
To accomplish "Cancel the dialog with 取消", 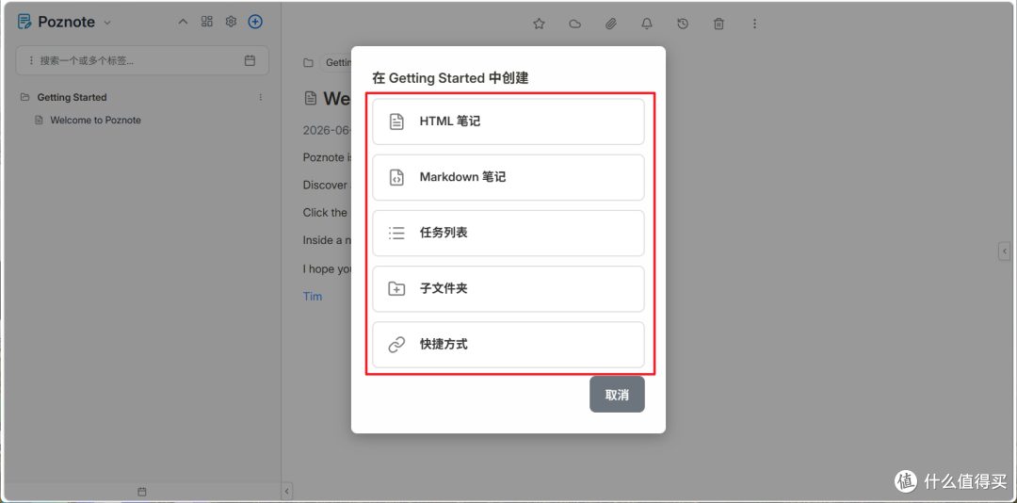I will coord(617,395).
